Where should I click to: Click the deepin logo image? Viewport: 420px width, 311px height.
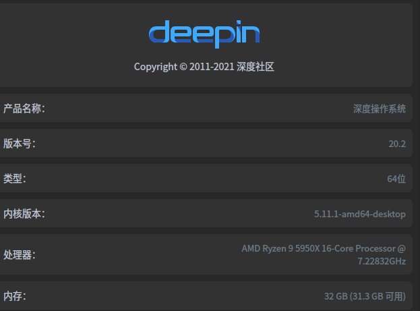(204, 34)
